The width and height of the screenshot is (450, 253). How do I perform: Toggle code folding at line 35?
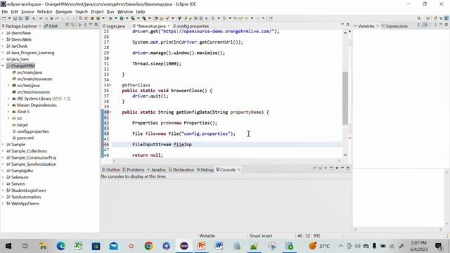110,85
